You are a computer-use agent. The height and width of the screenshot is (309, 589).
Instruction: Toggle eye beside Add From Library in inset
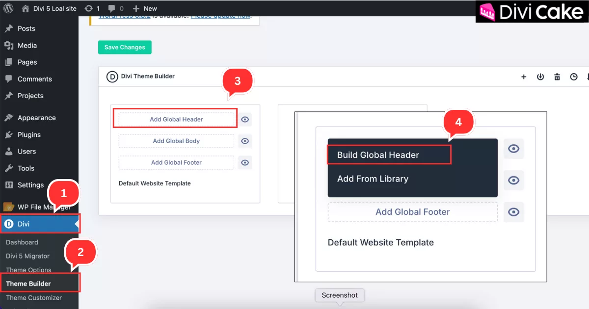[x=514, y=180]
